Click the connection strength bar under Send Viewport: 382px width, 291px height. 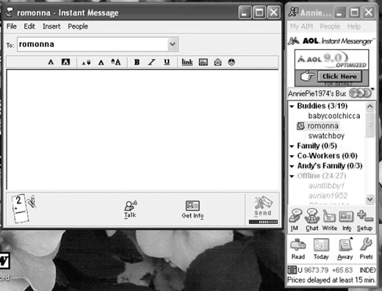click(263, 222)
